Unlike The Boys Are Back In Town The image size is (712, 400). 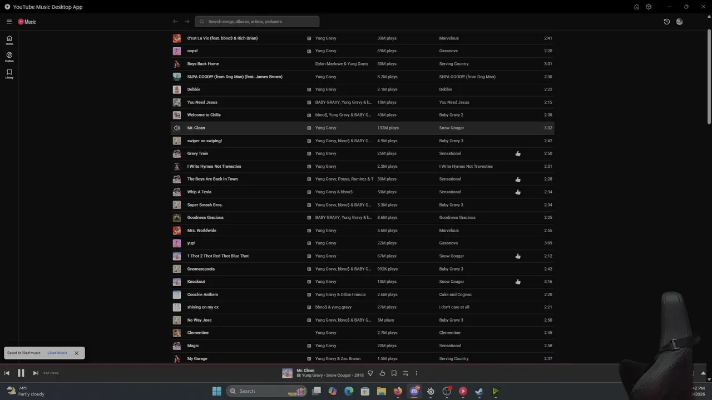click(x=518, y=179)
